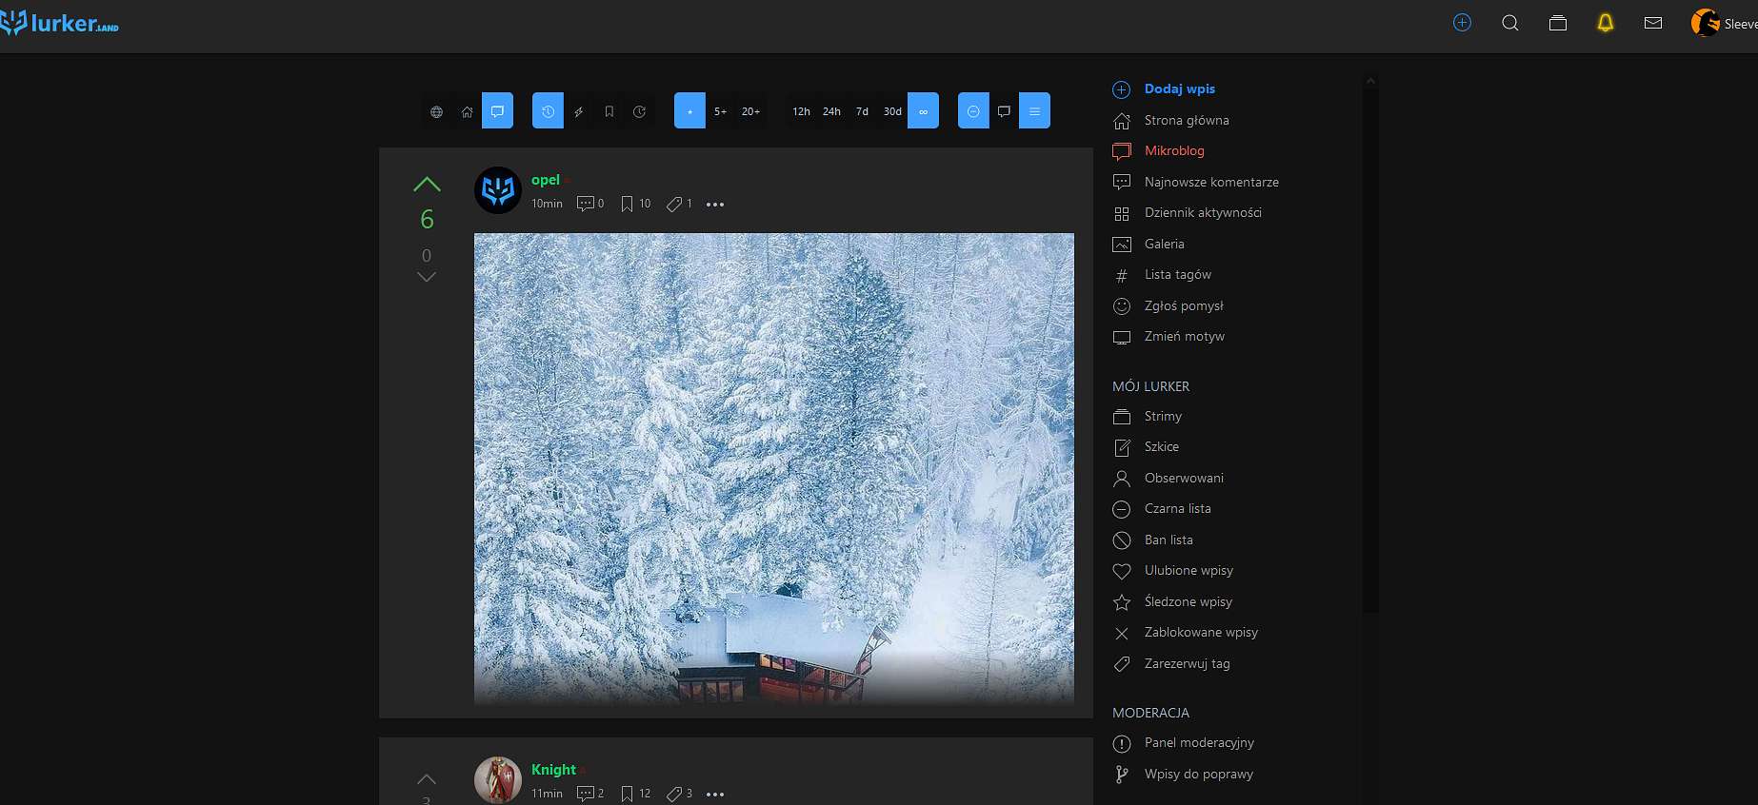Limit entries to last 12h
1758x805 pixels.
coord(801,111)
